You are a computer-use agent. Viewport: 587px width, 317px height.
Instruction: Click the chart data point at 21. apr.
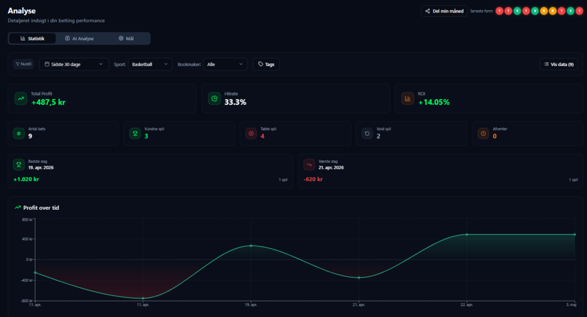click(359, 277)
